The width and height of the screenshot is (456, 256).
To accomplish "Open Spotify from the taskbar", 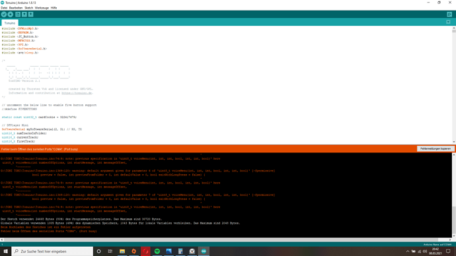I will (157, 251).
